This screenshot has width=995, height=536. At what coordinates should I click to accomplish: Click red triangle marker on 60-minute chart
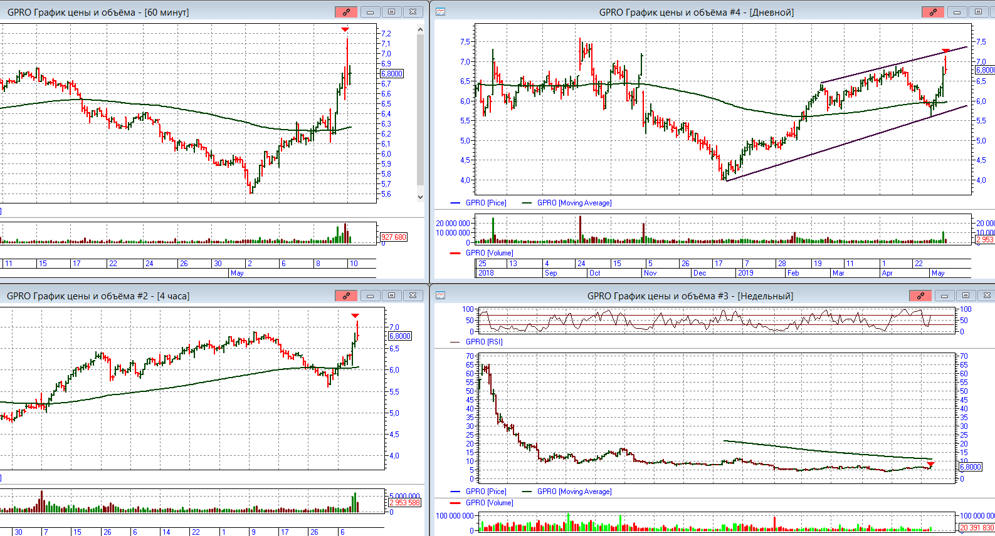coord(345,29)
